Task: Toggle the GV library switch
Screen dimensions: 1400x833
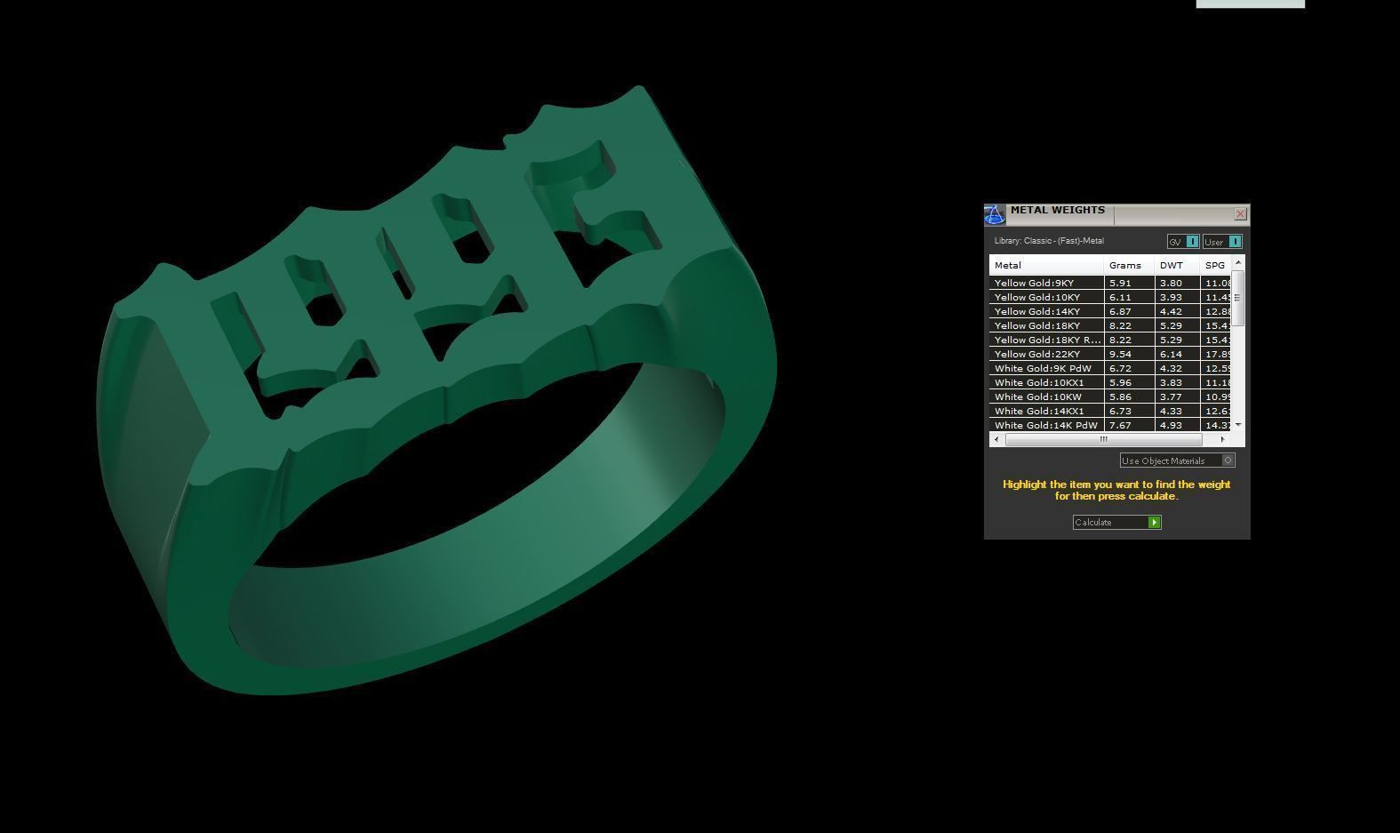Action: (1183, 242)
